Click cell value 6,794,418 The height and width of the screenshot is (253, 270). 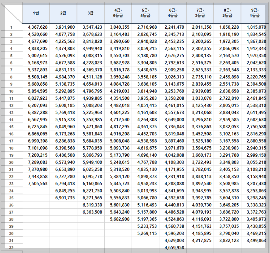click(x=65, y=184)
